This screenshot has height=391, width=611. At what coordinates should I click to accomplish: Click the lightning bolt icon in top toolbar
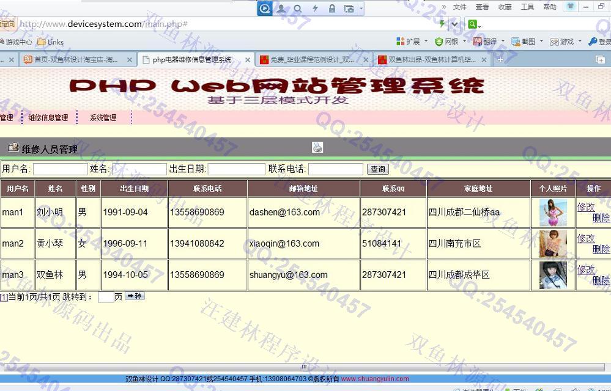point(315,8)
